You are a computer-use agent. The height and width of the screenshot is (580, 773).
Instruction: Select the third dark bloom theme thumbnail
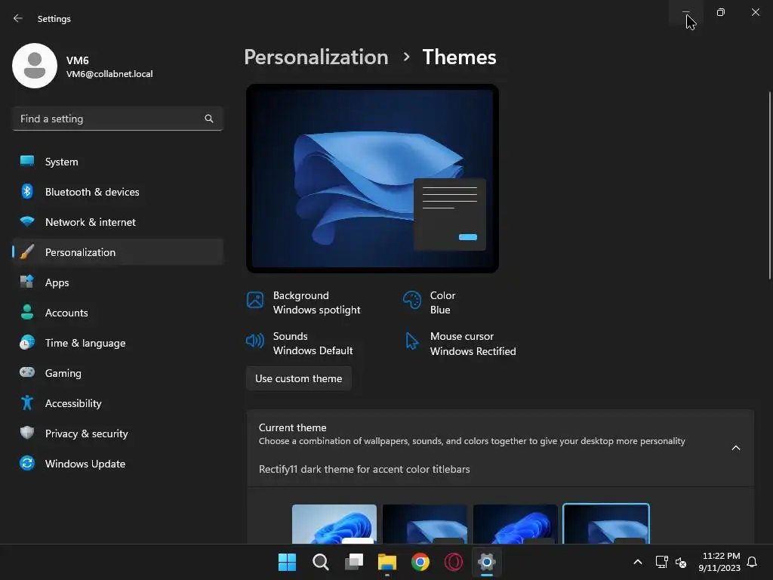click(515, 524)
